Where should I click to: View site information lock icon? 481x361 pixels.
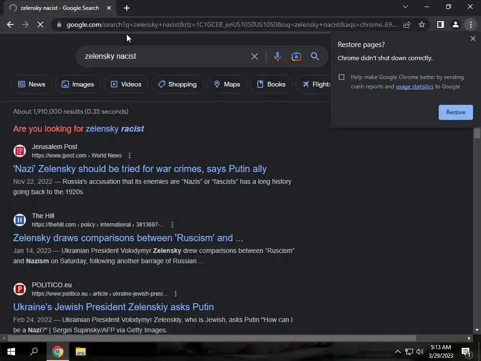point(59,24)
